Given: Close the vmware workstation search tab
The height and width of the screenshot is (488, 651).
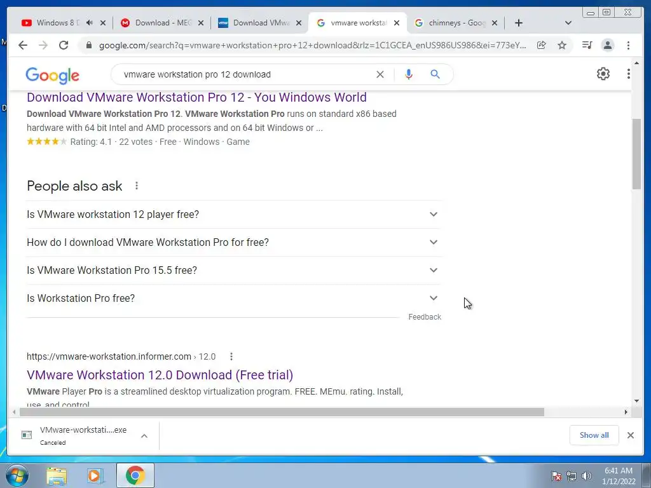Looking at the screenshot, I should (397, 23).
